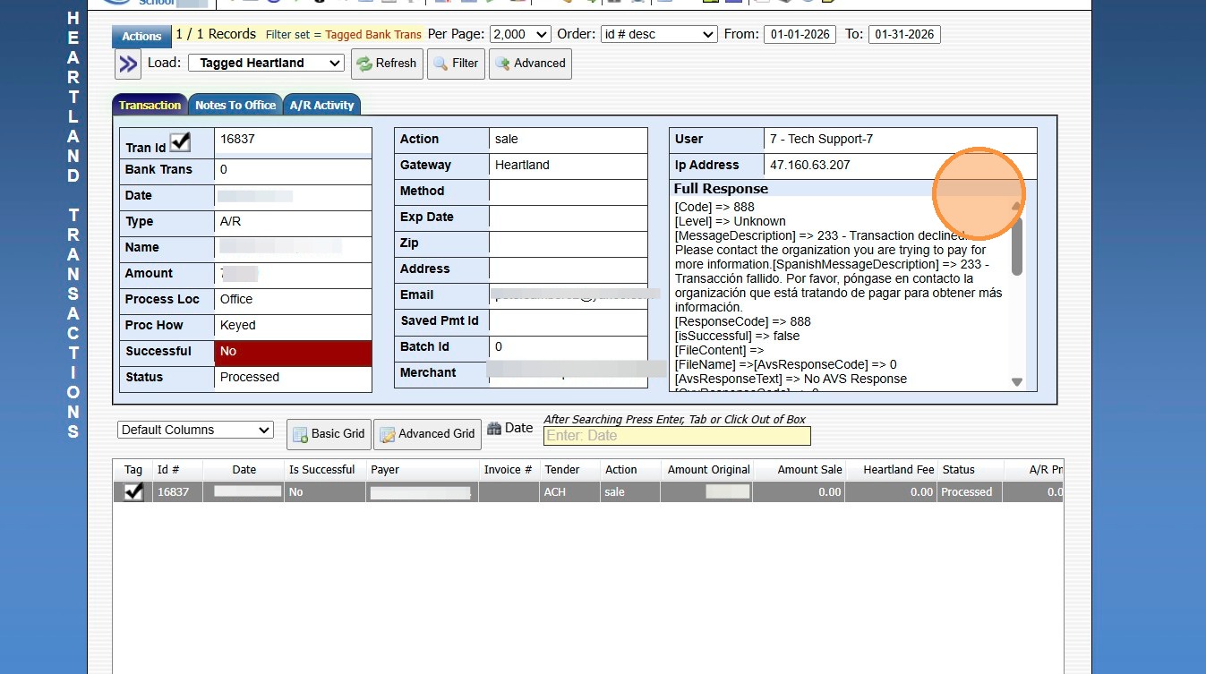Sort by the Heartland Fee column header
The image size is (1206, 674).
pyautogui.click(x=892, y=470)
